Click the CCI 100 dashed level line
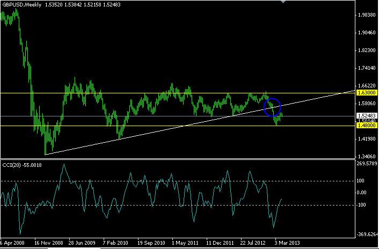The width and height of the screenshot is (379, 249). tap(177, 181)
